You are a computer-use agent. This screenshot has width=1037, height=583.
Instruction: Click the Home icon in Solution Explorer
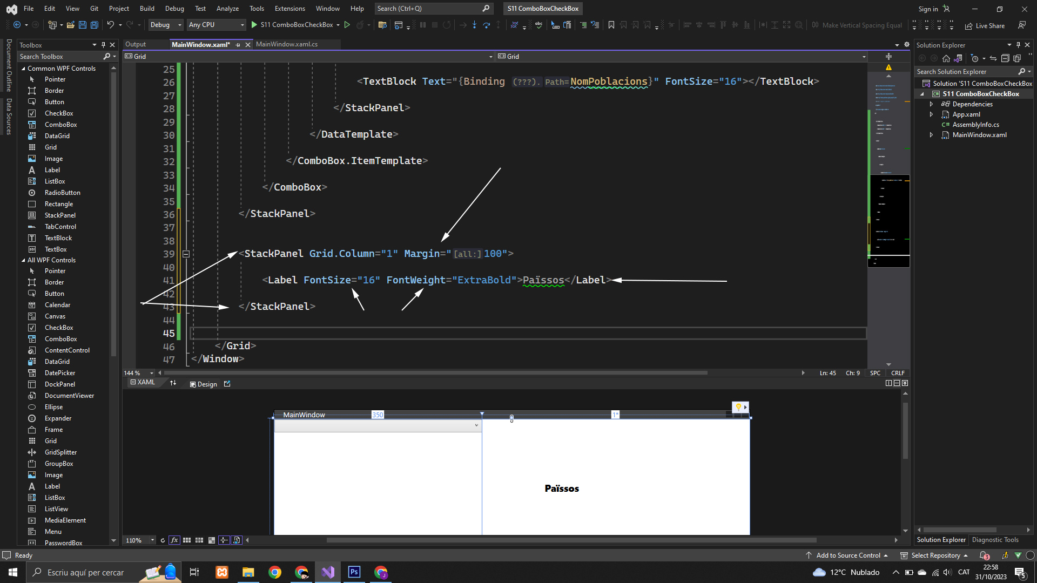tap(946, 58)
